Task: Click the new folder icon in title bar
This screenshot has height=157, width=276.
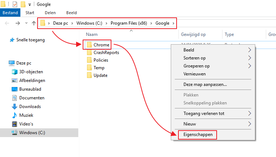Action: tap(23, 4)
